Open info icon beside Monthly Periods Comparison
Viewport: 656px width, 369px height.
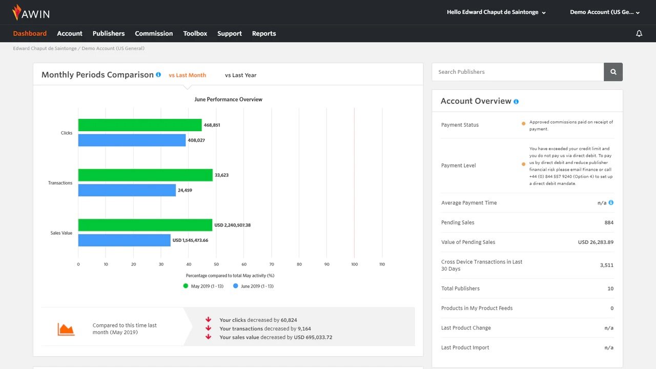tap(158, 75)
